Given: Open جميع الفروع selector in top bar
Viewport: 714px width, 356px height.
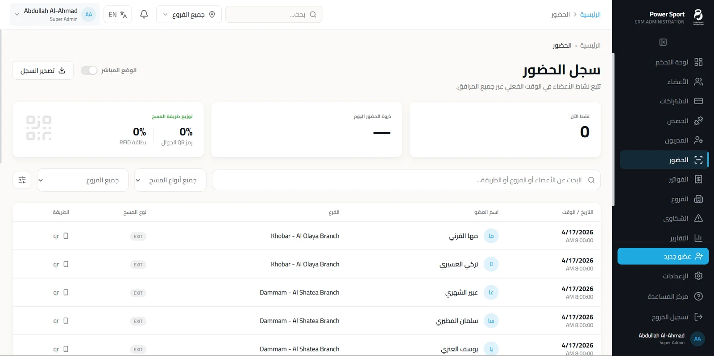Looking at the screenshot, I should click(189, 14).
